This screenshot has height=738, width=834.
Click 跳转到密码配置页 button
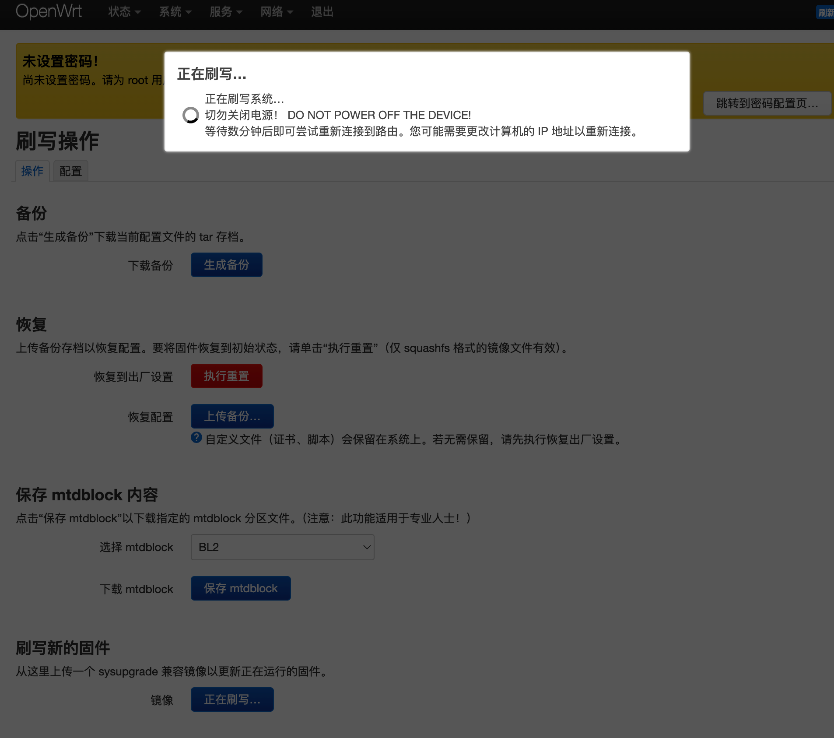[767, 103]
